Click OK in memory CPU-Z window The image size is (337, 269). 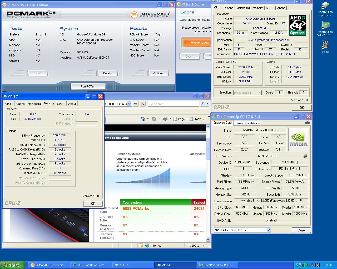(x=93, y=203)
